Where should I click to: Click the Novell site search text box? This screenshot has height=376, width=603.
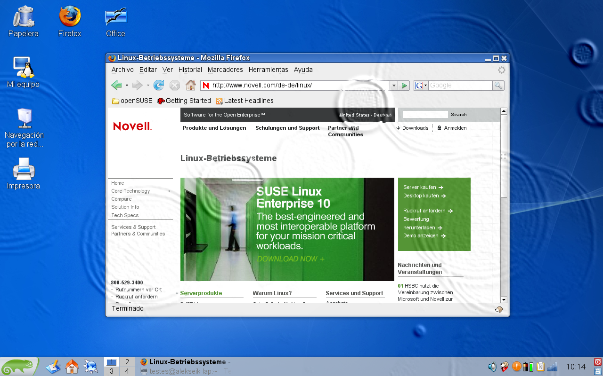pyautogui.click(x=425, y=115)
